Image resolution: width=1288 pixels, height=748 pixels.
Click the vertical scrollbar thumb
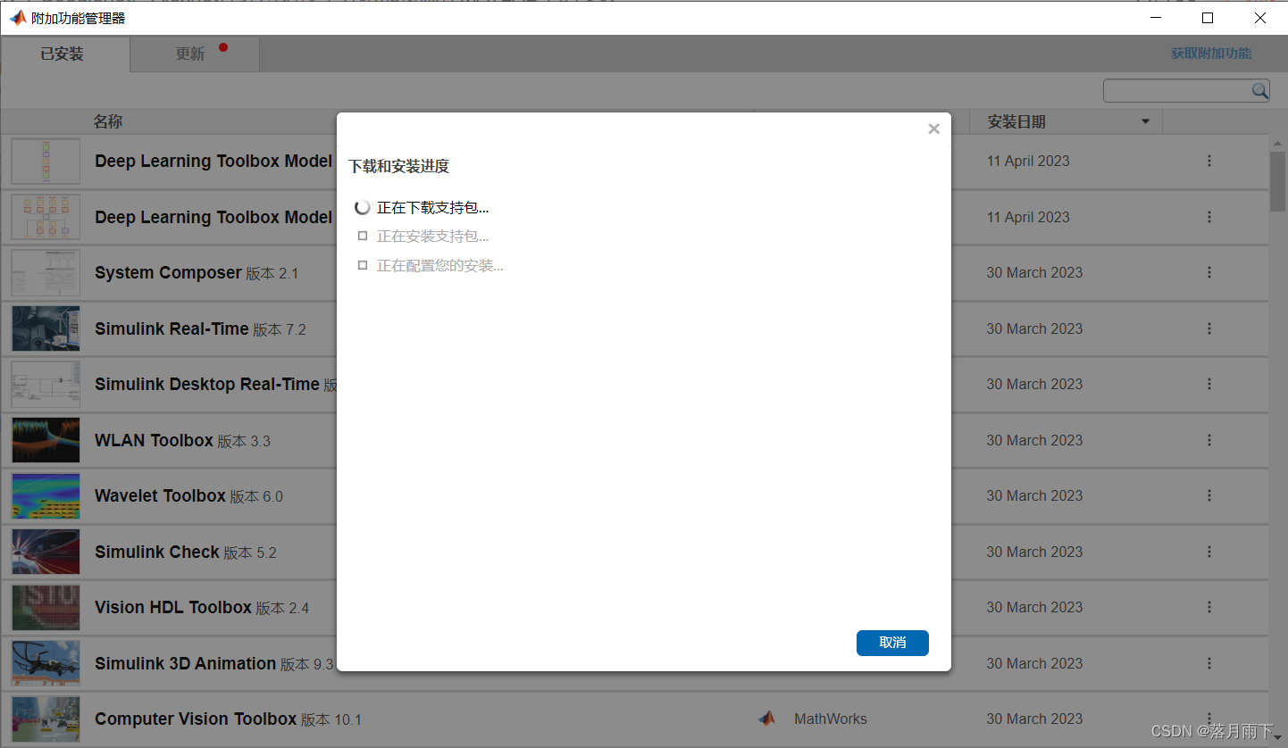coord(1278,181)
